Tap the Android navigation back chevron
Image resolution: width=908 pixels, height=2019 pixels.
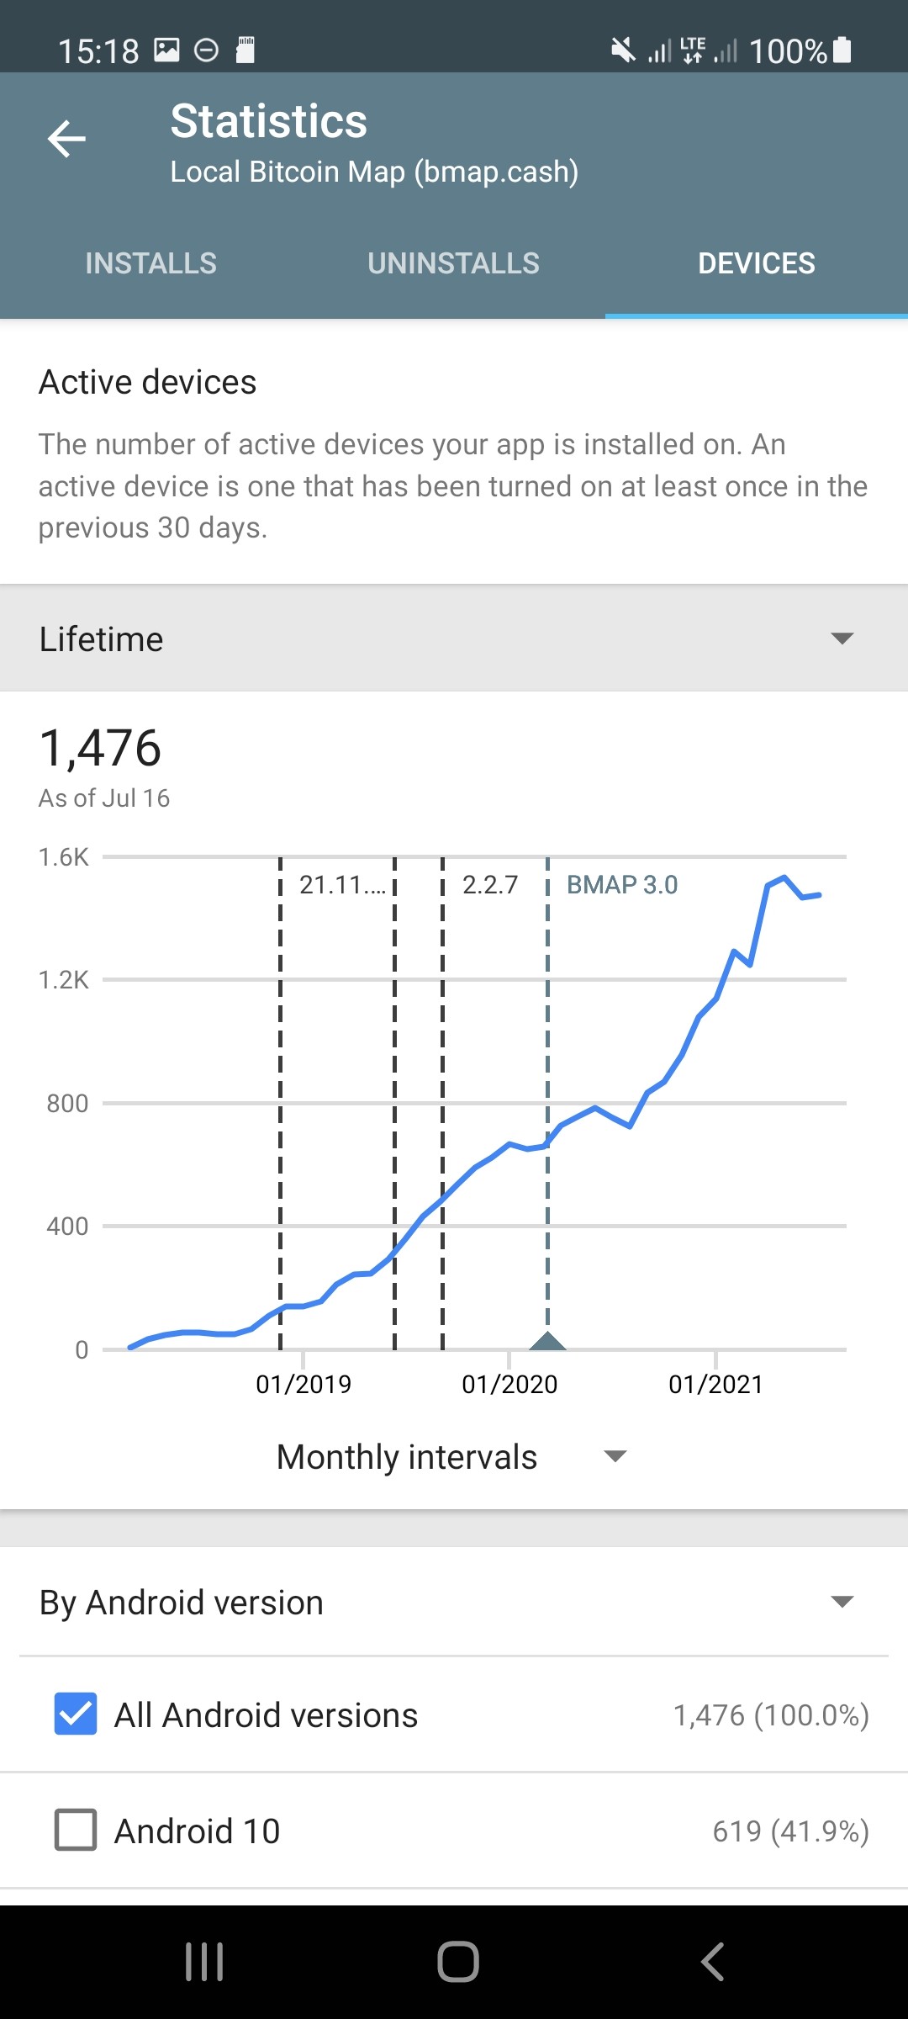(x=712, y=1962)
